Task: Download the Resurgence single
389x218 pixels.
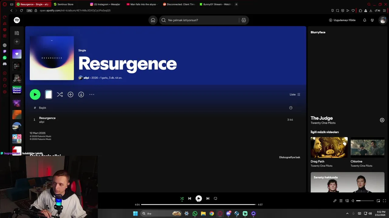Action: point(81,94)
